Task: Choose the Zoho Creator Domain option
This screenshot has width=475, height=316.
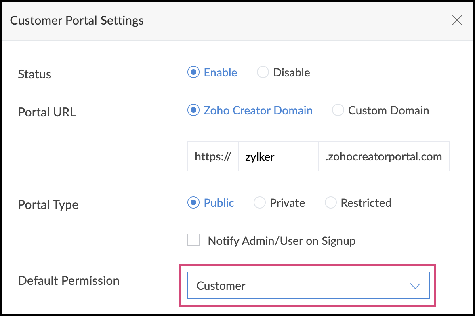Action: (x=194, y=110)
